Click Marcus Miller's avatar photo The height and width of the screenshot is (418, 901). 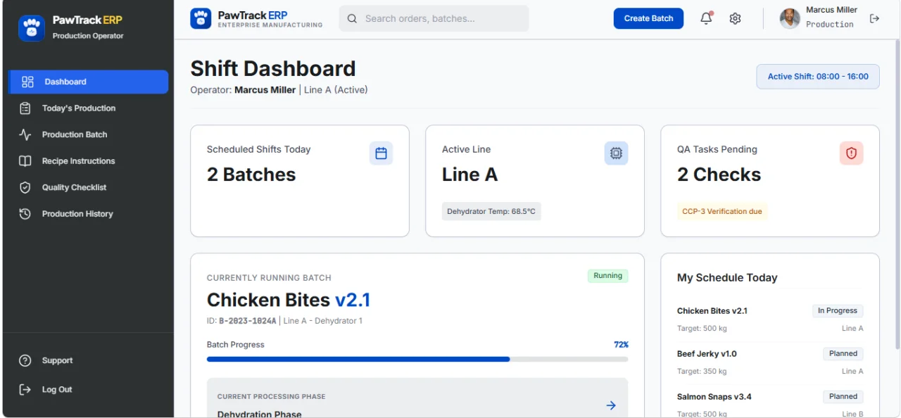click(x=790, y=18)
